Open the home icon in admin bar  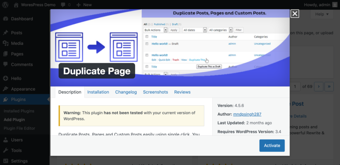point(16,5)
